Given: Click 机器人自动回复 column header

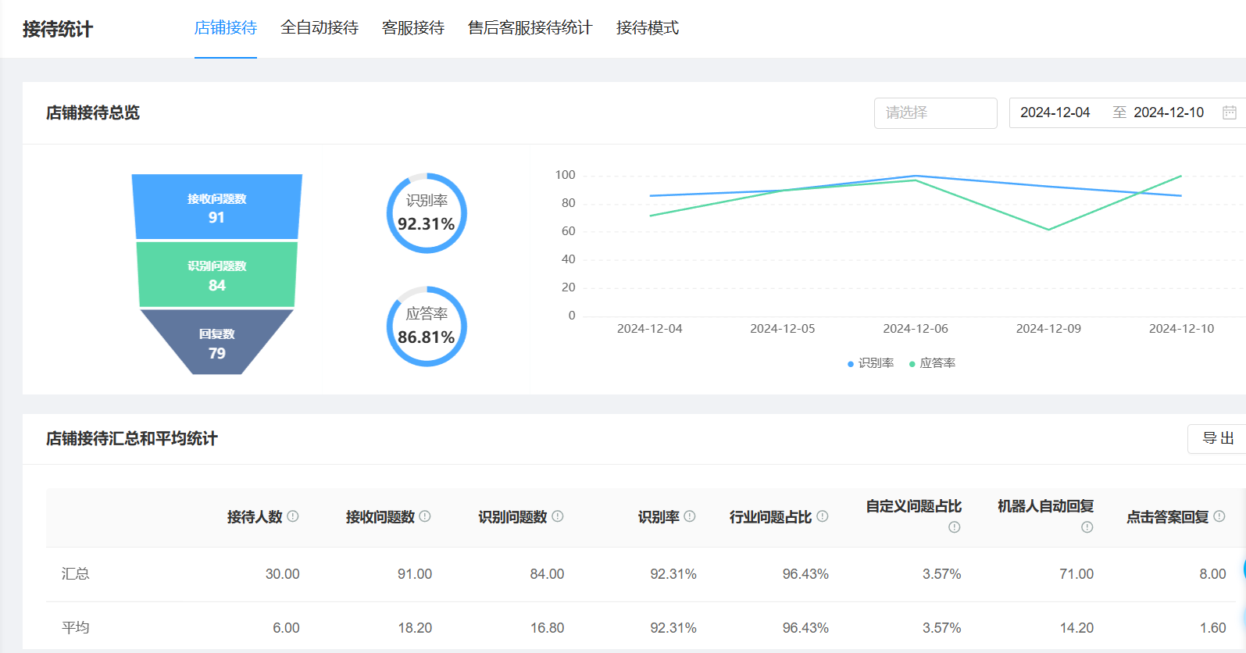Looking at the screenshot, I should tap(1045, 506).
